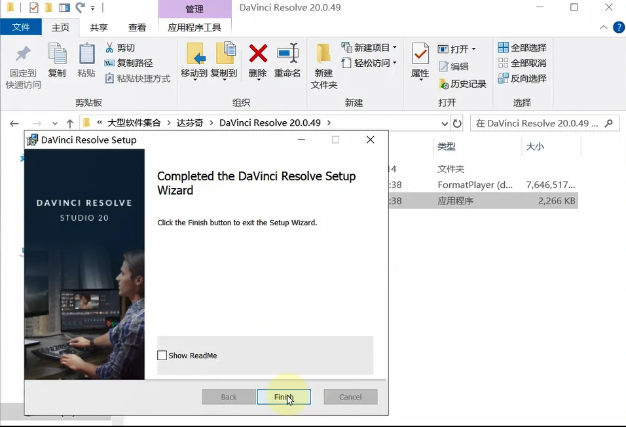626x427 pixels.
Task: Open the 文件 menu tab
Action: pos(21,27)
